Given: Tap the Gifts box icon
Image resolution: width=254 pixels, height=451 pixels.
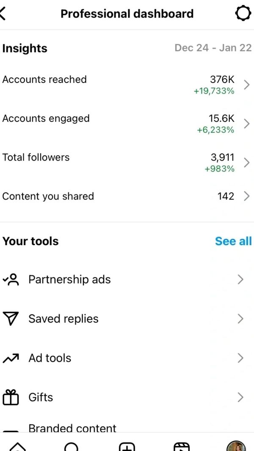Looking at the screenshot, I should tap(11, 398).
